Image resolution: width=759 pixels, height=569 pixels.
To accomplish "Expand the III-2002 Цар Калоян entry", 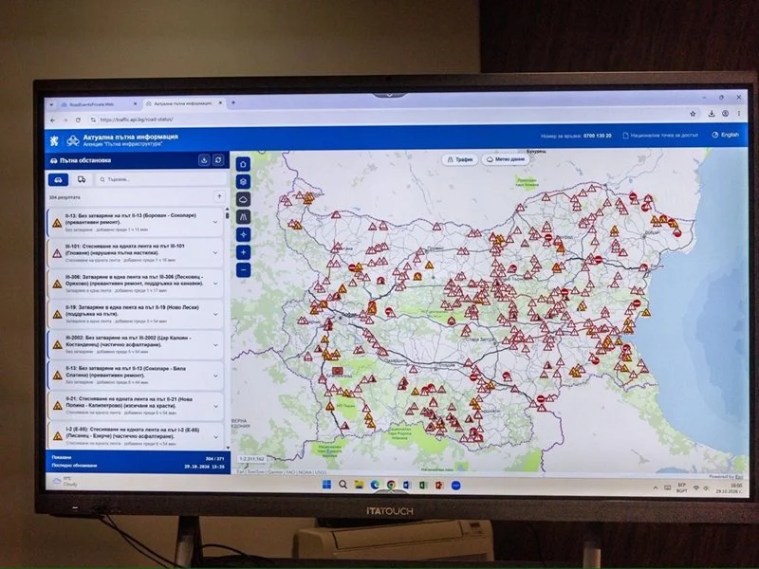I will point(215,345).
